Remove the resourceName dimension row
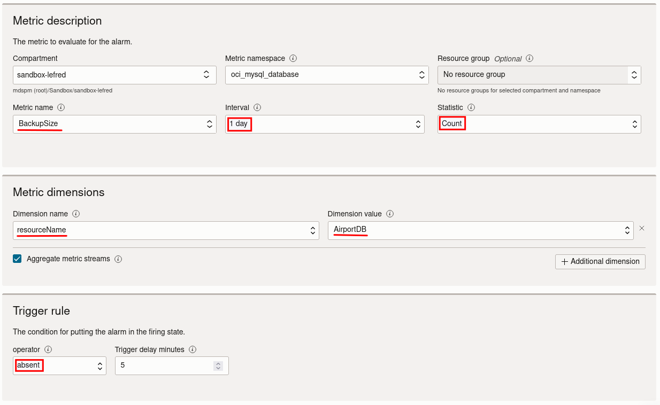This screenshot has height=405, width=660. click(x=642, y=228)
